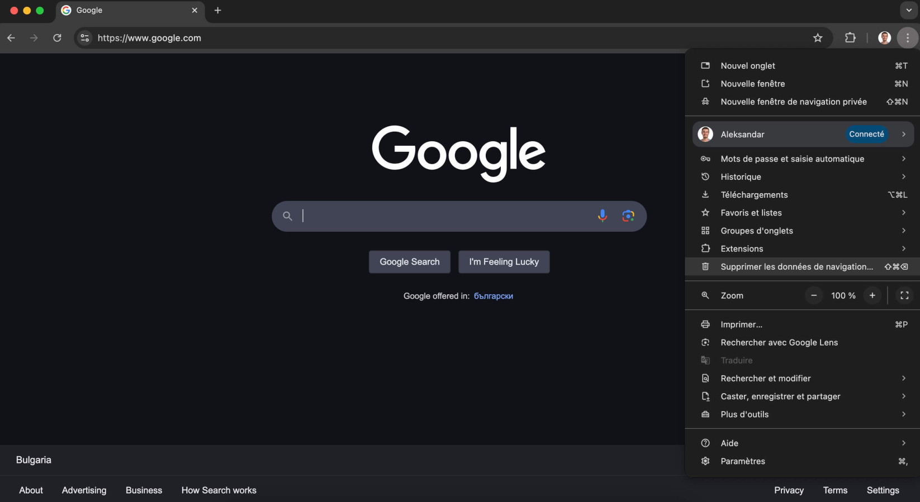Bookmark this page with the star icon
Screen dimensions: 920x502
(818, 38)
